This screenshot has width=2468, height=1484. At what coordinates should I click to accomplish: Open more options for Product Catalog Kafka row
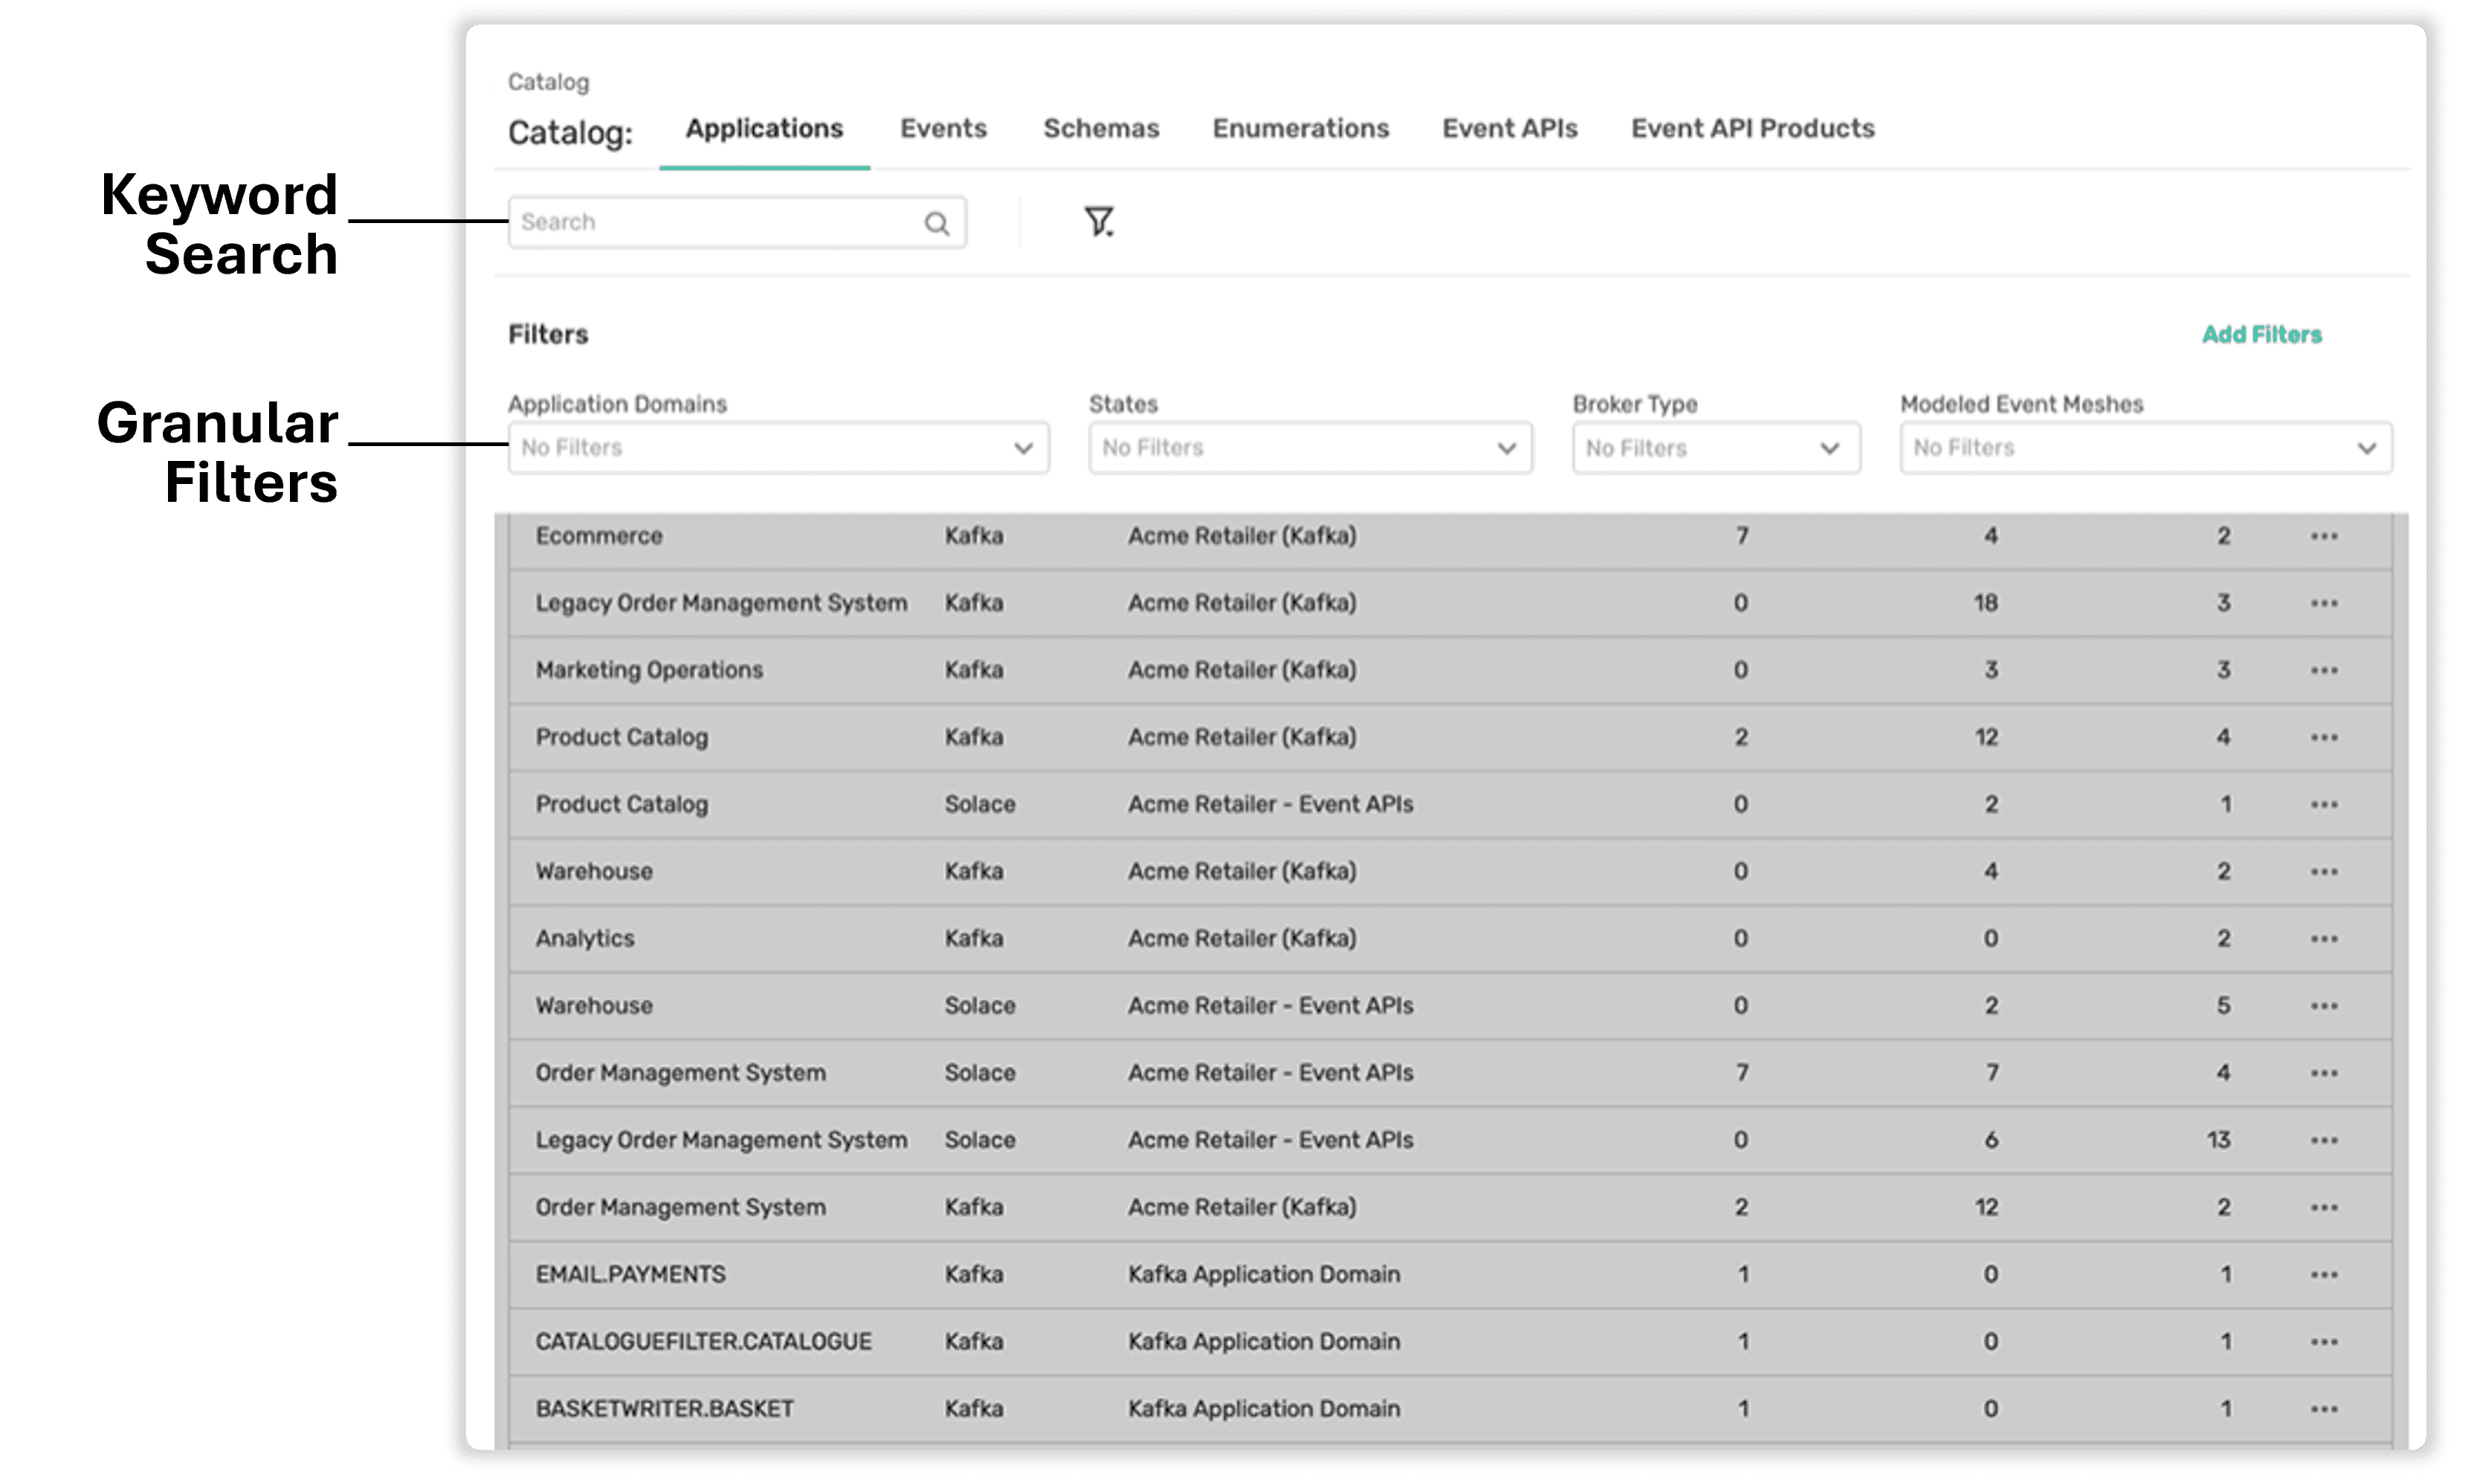click(x=2323, y=738)
